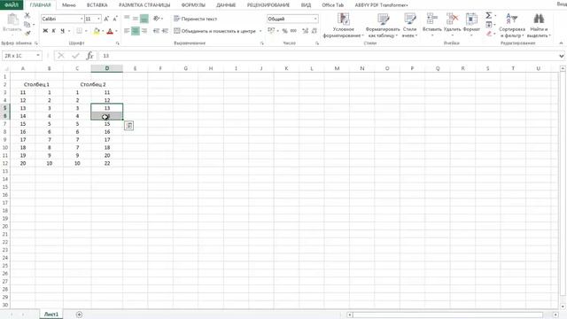The width and height of the screenshot is (567, 319).
Task: Open the Calibri font name dropdown
Action: pyautogui.click(x=82, y=19)
